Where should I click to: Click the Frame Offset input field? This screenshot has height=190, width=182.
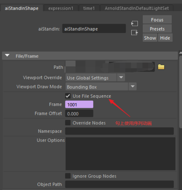(79, 113)
